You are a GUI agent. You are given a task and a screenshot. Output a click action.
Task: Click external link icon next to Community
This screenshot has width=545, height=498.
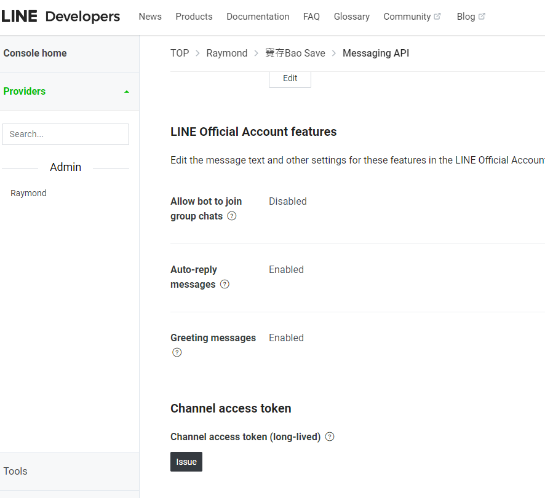pyautogui.click(x=437, y=17)
